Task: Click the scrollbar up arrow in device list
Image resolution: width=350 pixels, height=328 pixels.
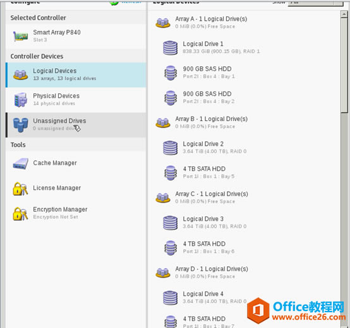Action: (x=344, y=15)
